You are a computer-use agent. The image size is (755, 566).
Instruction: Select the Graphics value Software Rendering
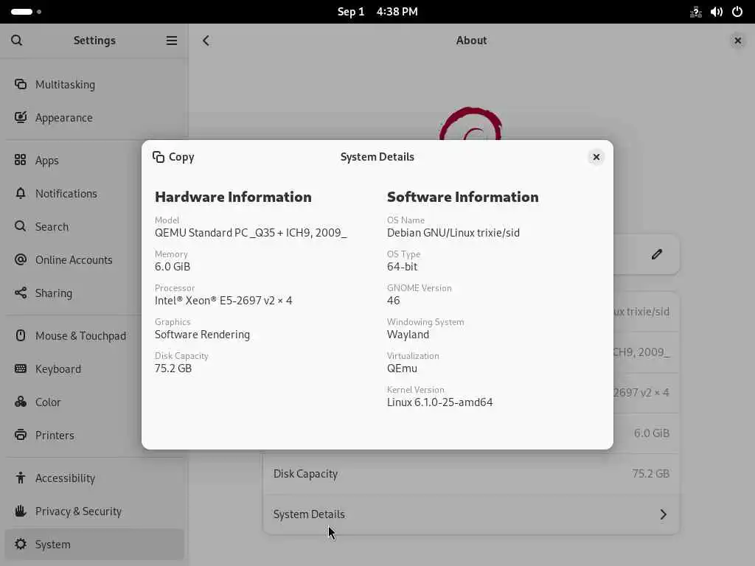pos(202,335)
